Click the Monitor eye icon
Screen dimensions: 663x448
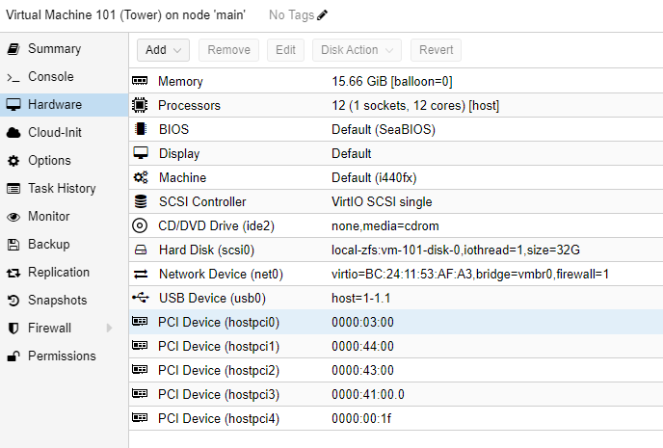[x=13, y=217]
